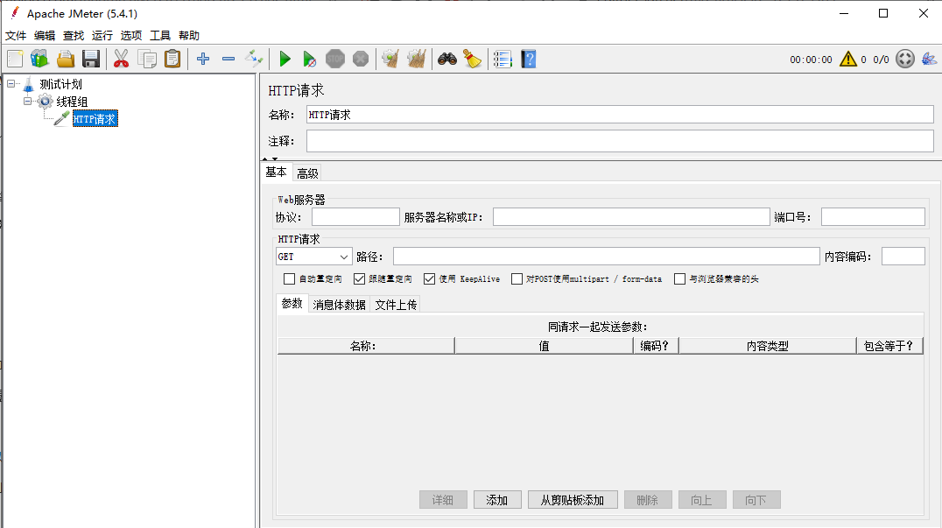Click the 协议 input field

click(x=355, y=217)
